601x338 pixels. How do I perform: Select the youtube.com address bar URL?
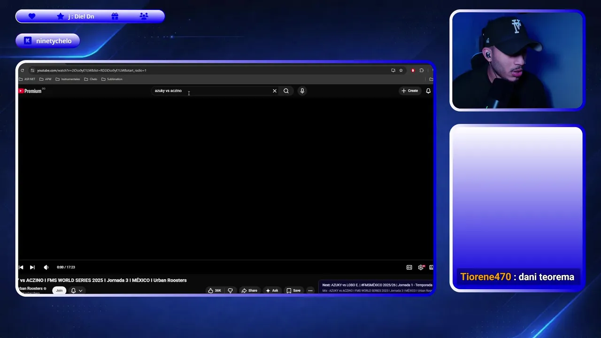click(92, 70)
